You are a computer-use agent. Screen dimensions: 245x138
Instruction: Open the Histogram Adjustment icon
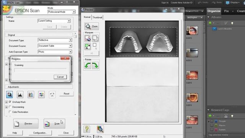(x=20, y=94)
